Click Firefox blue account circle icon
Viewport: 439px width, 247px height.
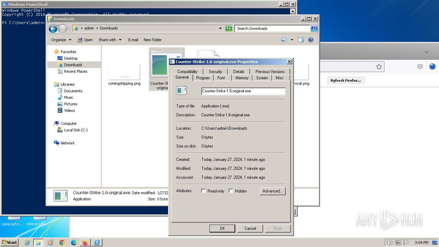tap(432, 67)
